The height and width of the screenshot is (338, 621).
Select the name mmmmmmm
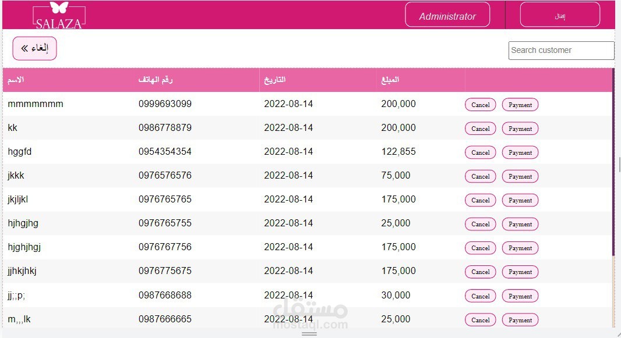tap(36, 104)
